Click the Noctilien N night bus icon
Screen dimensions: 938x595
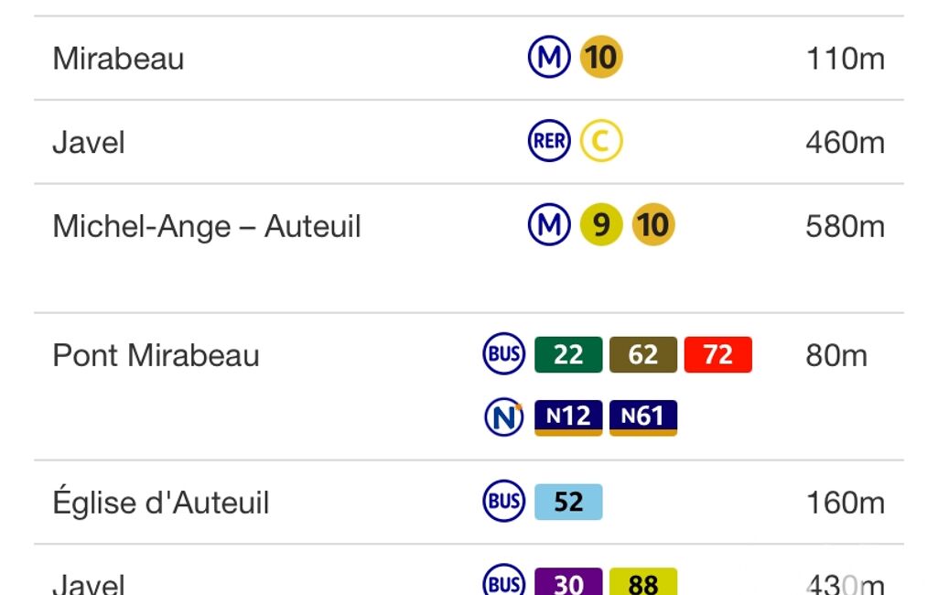pyautogui.click(x=503, y=417)
